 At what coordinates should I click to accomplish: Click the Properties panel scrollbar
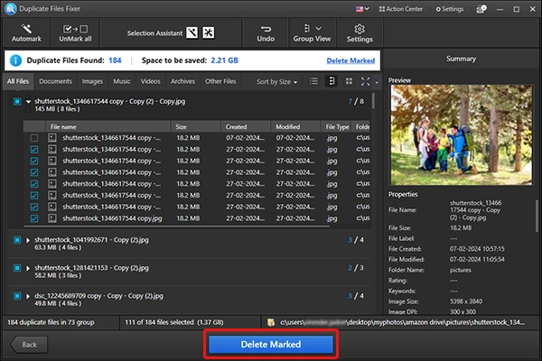[537, 217]
